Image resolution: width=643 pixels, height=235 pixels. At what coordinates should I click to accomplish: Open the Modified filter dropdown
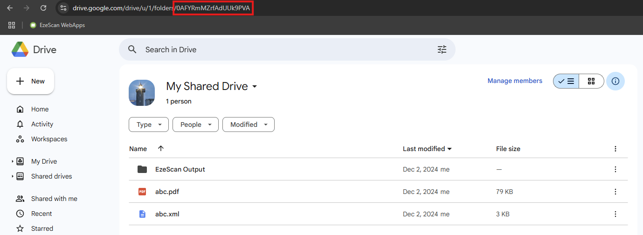(x=249, y=124)
